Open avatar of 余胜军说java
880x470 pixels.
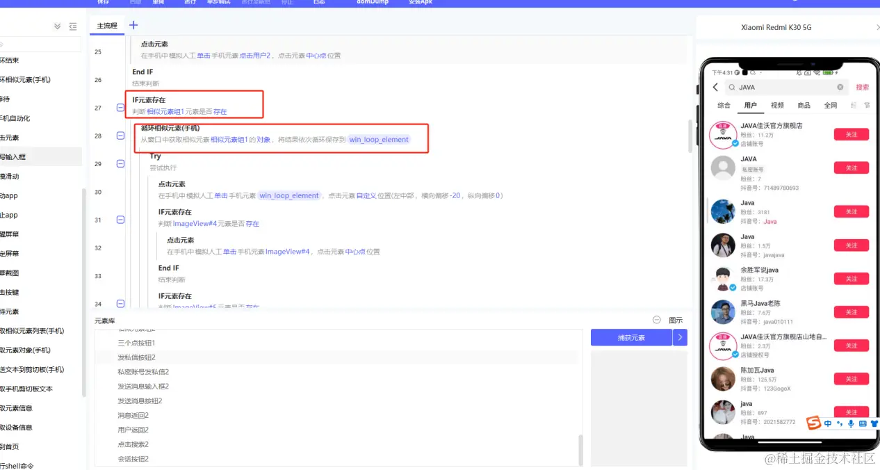723,278
